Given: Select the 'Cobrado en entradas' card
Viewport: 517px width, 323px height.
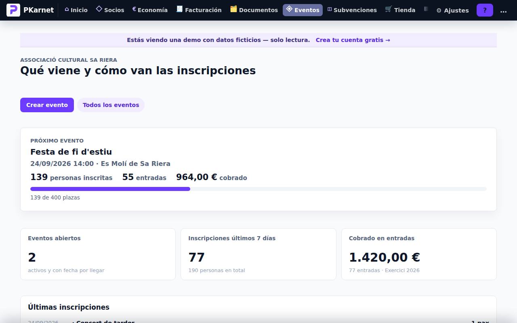Looking at the screenshot, I should pos(419,254).
